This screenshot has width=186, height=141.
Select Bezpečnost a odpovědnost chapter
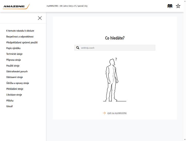(x=20, y=37)
